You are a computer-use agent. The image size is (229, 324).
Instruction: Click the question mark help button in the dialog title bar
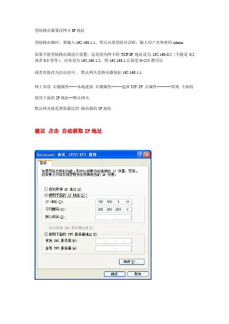140,155
